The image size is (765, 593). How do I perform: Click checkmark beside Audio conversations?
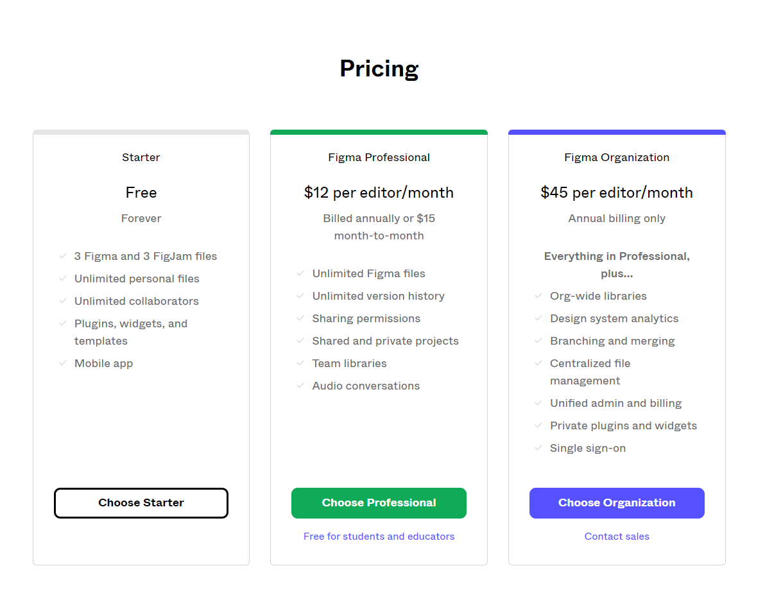300,386
